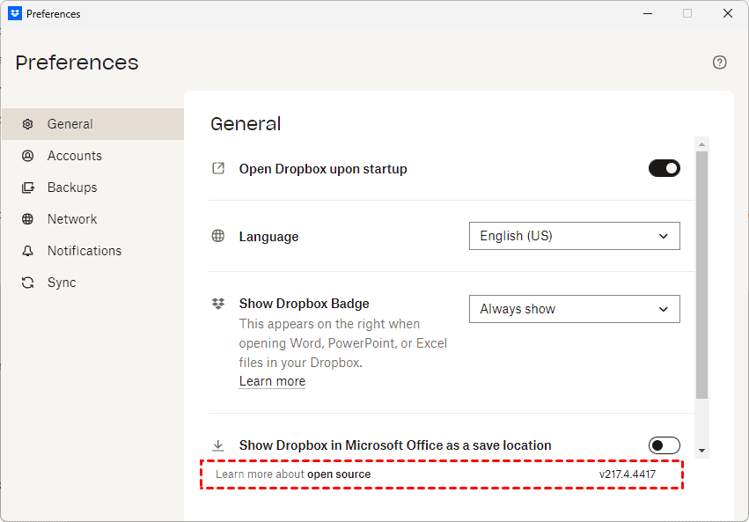Expand the Show Dropbox Badge dropdown
This screenshot has height=522, width=749.
tap(574, 309)
